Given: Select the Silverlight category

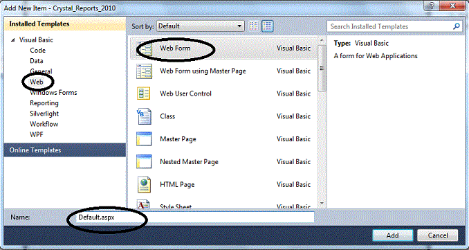Looking at the screenshot, I should coord(44,114).
